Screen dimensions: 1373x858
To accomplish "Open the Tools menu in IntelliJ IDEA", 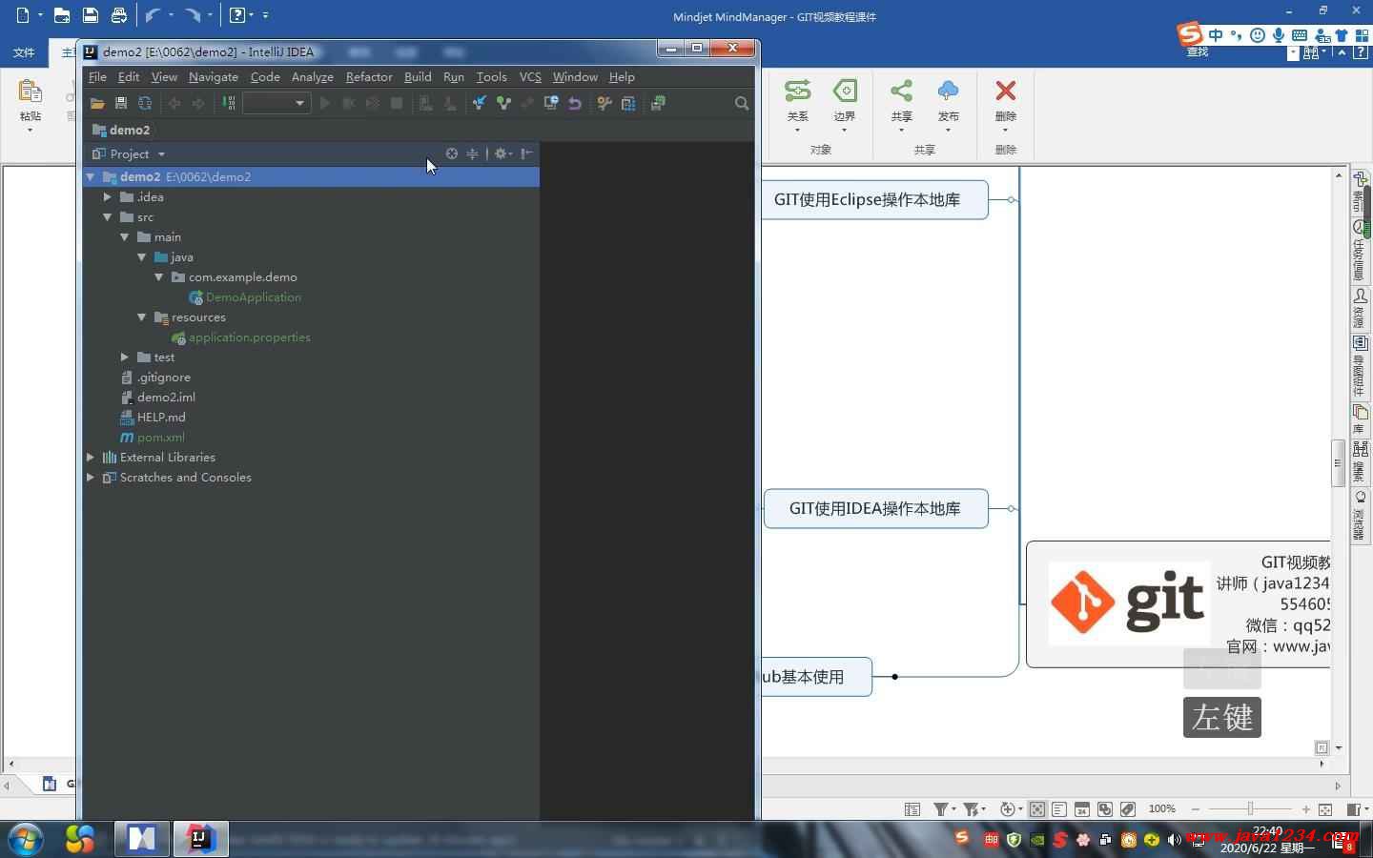I will tap(492, 77).
